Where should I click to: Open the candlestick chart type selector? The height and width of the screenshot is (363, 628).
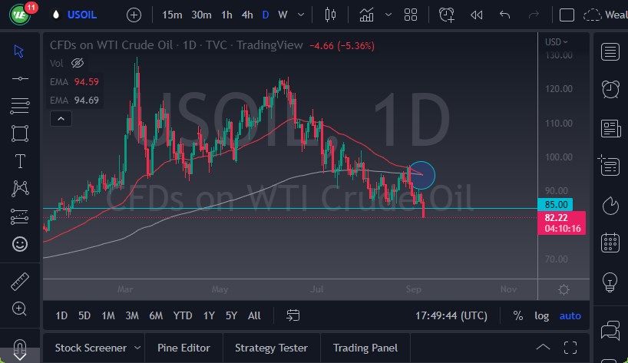(x=330, y=15)
